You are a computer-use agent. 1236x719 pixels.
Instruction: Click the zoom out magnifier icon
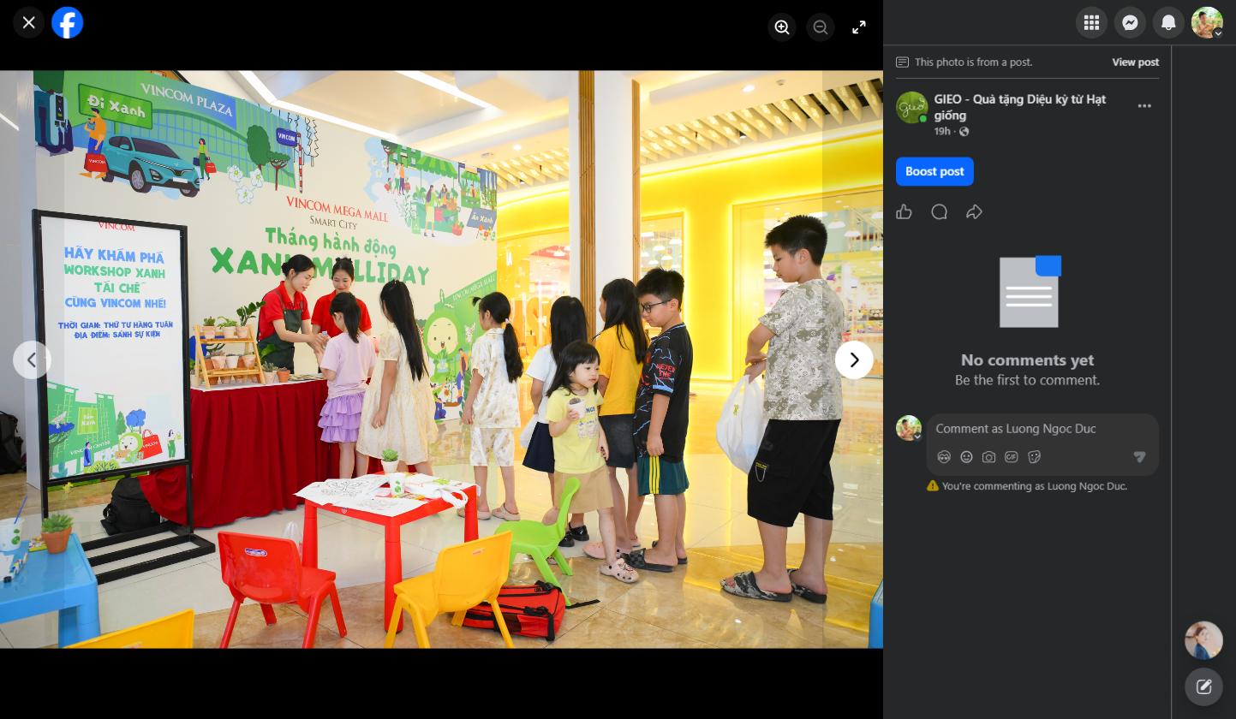coord(821,27)
